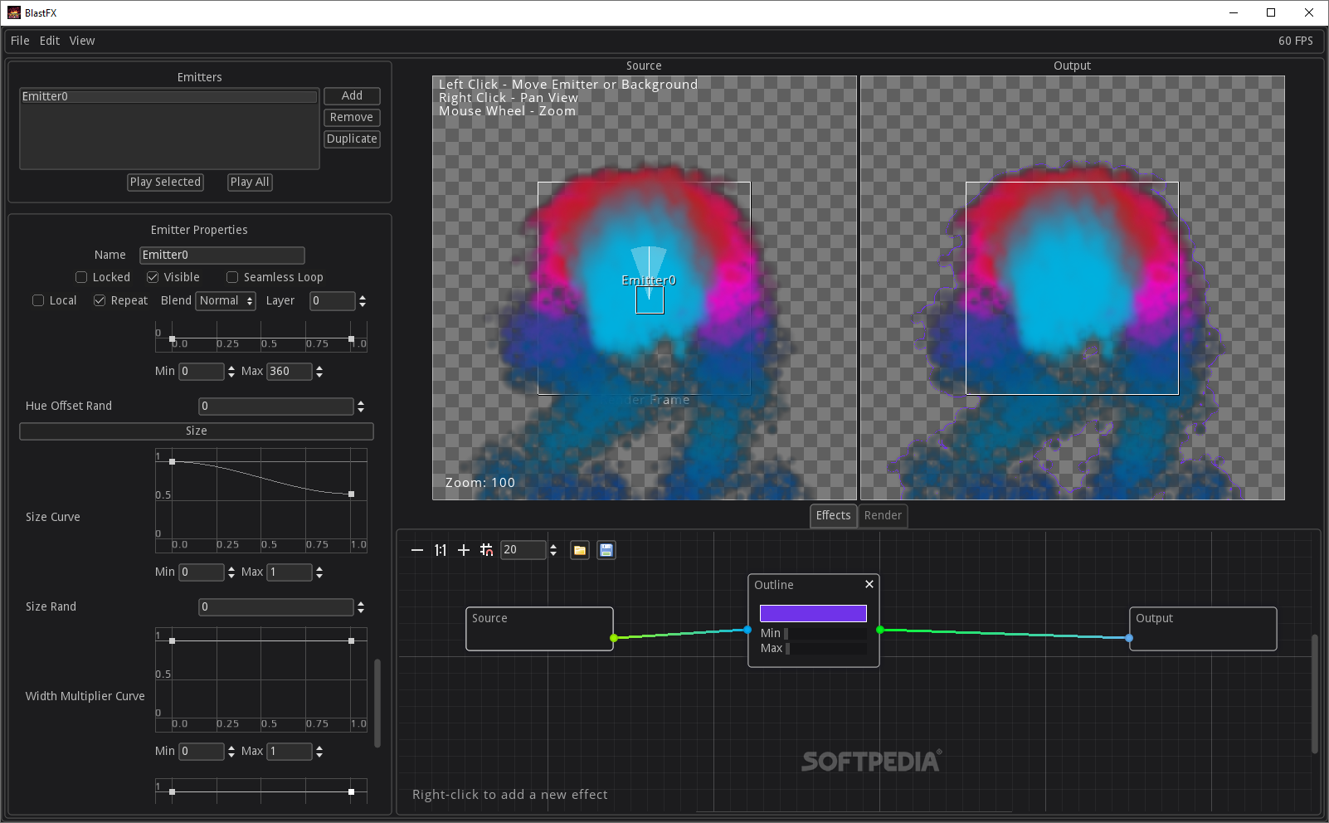This screenshot has height=823, width=1329.
Task: Step the Size Curve Min spinner
Action: (231, 572)
